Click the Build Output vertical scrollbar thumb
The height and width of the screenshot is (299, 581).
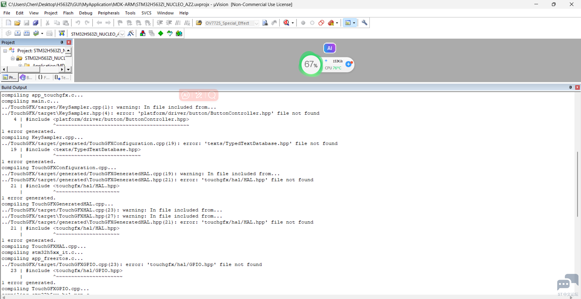pyautogui.click(x=578, y=184)
